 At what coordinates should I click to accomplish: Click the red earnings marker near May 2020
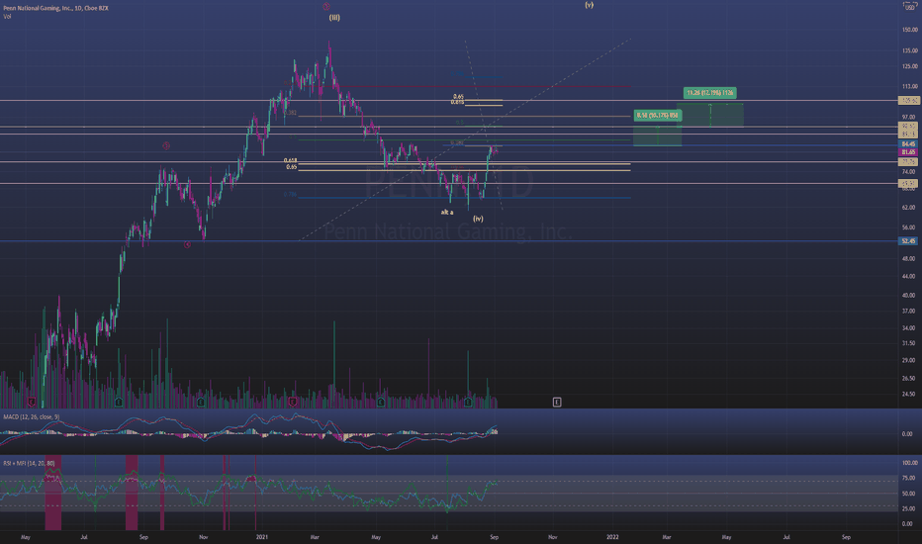pos(32,403)
